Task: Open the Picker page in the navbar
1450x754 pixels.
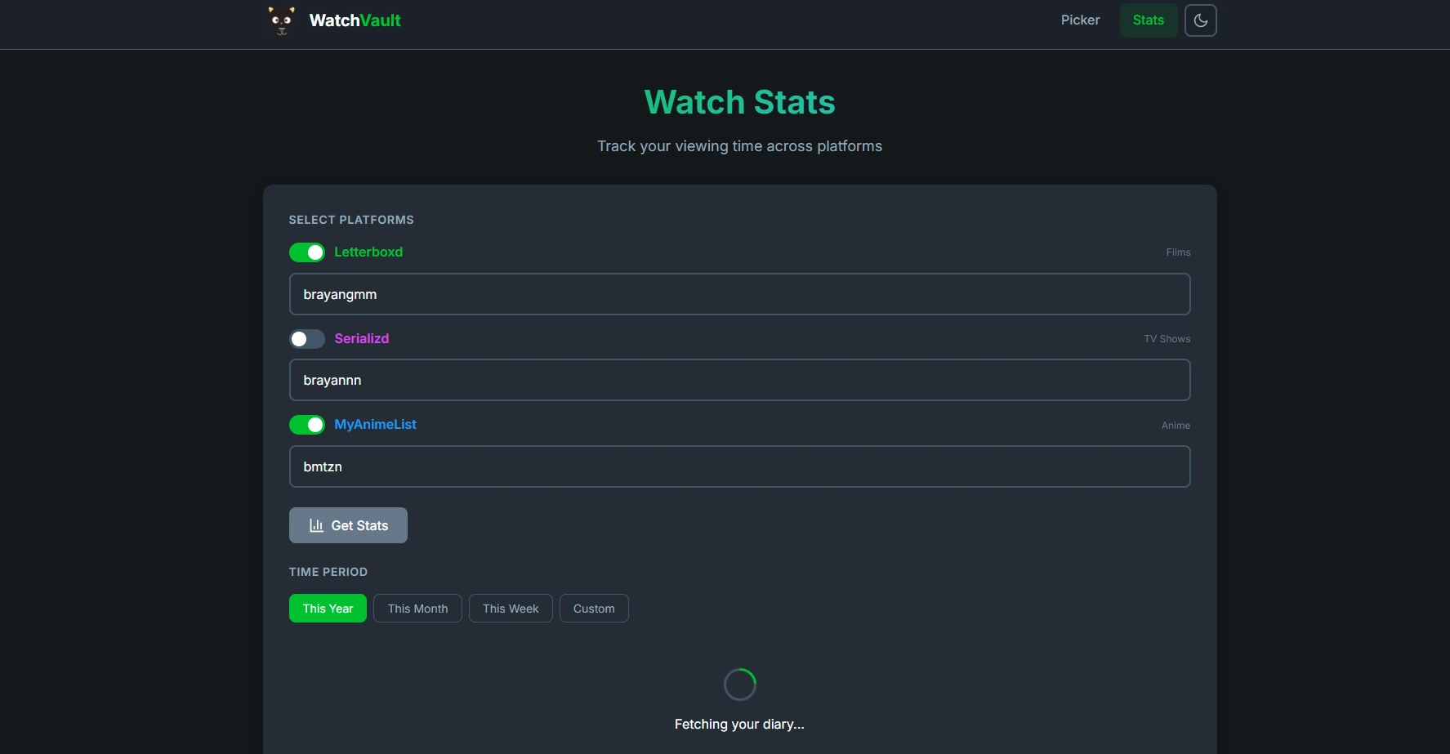Action: pos(1080,20)
